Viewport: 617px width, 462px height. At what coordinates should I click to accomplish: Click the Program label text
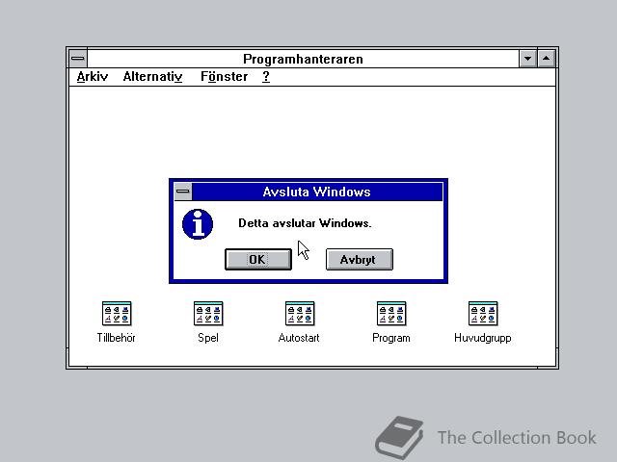pos(391,338)
